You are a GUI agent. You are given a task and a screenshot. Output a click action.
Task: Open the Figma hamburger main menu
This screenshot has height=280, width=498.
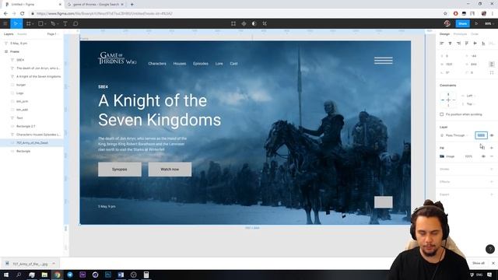(x=5, y=23)
